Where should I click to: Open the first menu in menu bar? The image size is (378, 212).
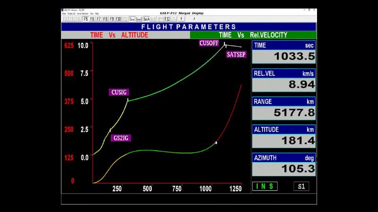pyautogui.click(x=64, y=14)
